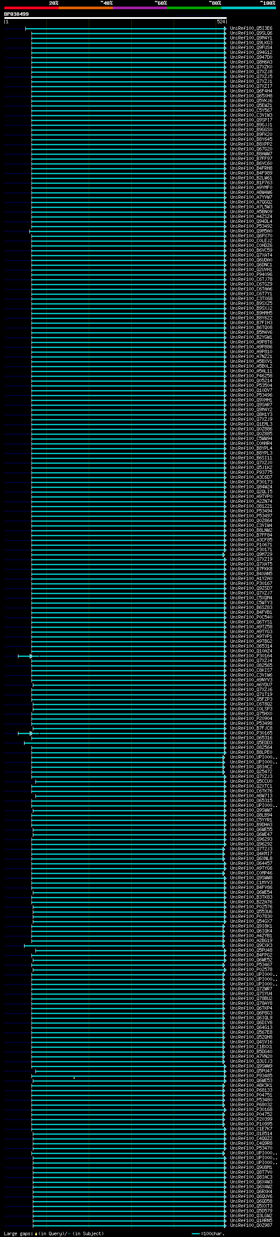
Task: Select label UniRef100_B8Y645
Action: pyautogui.click(x=251, y=139)
